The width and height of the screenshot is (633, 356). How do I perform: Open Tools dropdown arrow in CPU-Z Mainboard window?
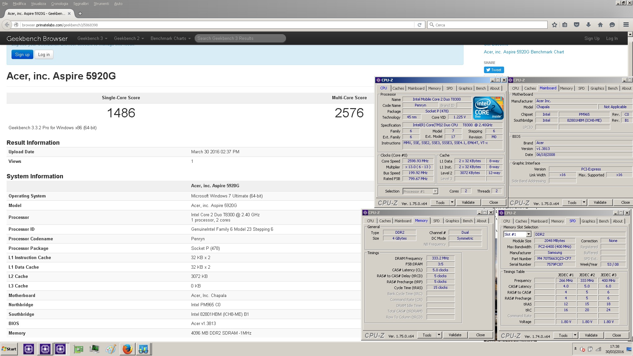point(584,202)
